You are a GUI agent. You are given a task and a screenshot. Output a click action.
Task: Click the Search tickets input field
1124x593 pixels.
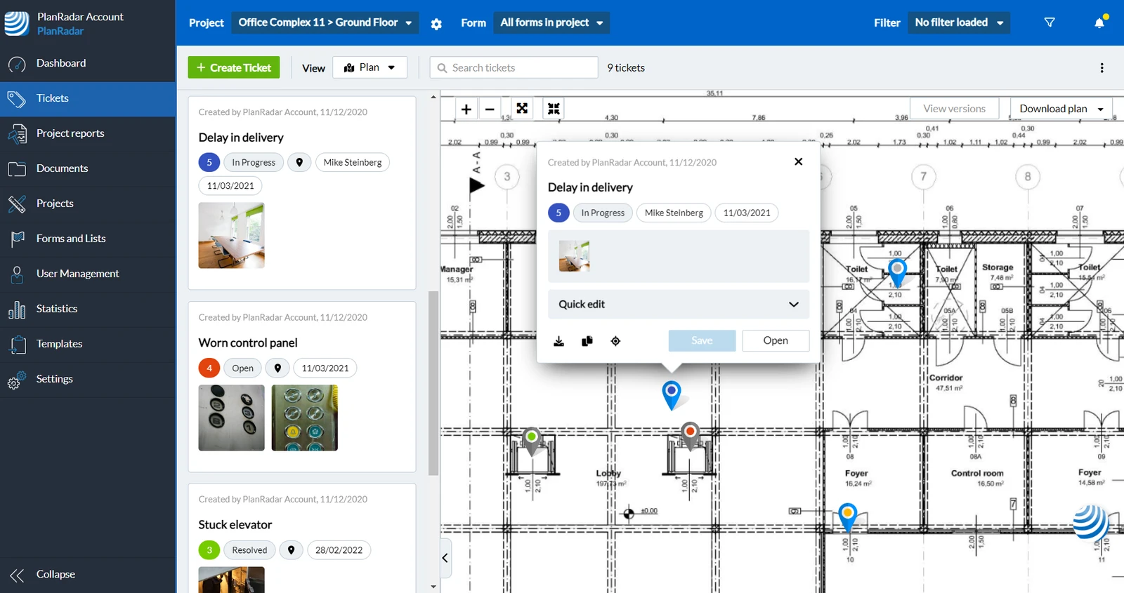click(514, 67)
